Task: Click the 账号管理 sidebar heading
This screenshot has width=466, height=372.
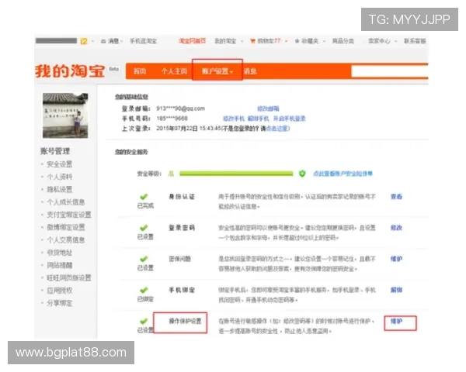Action: pos(55,151)
